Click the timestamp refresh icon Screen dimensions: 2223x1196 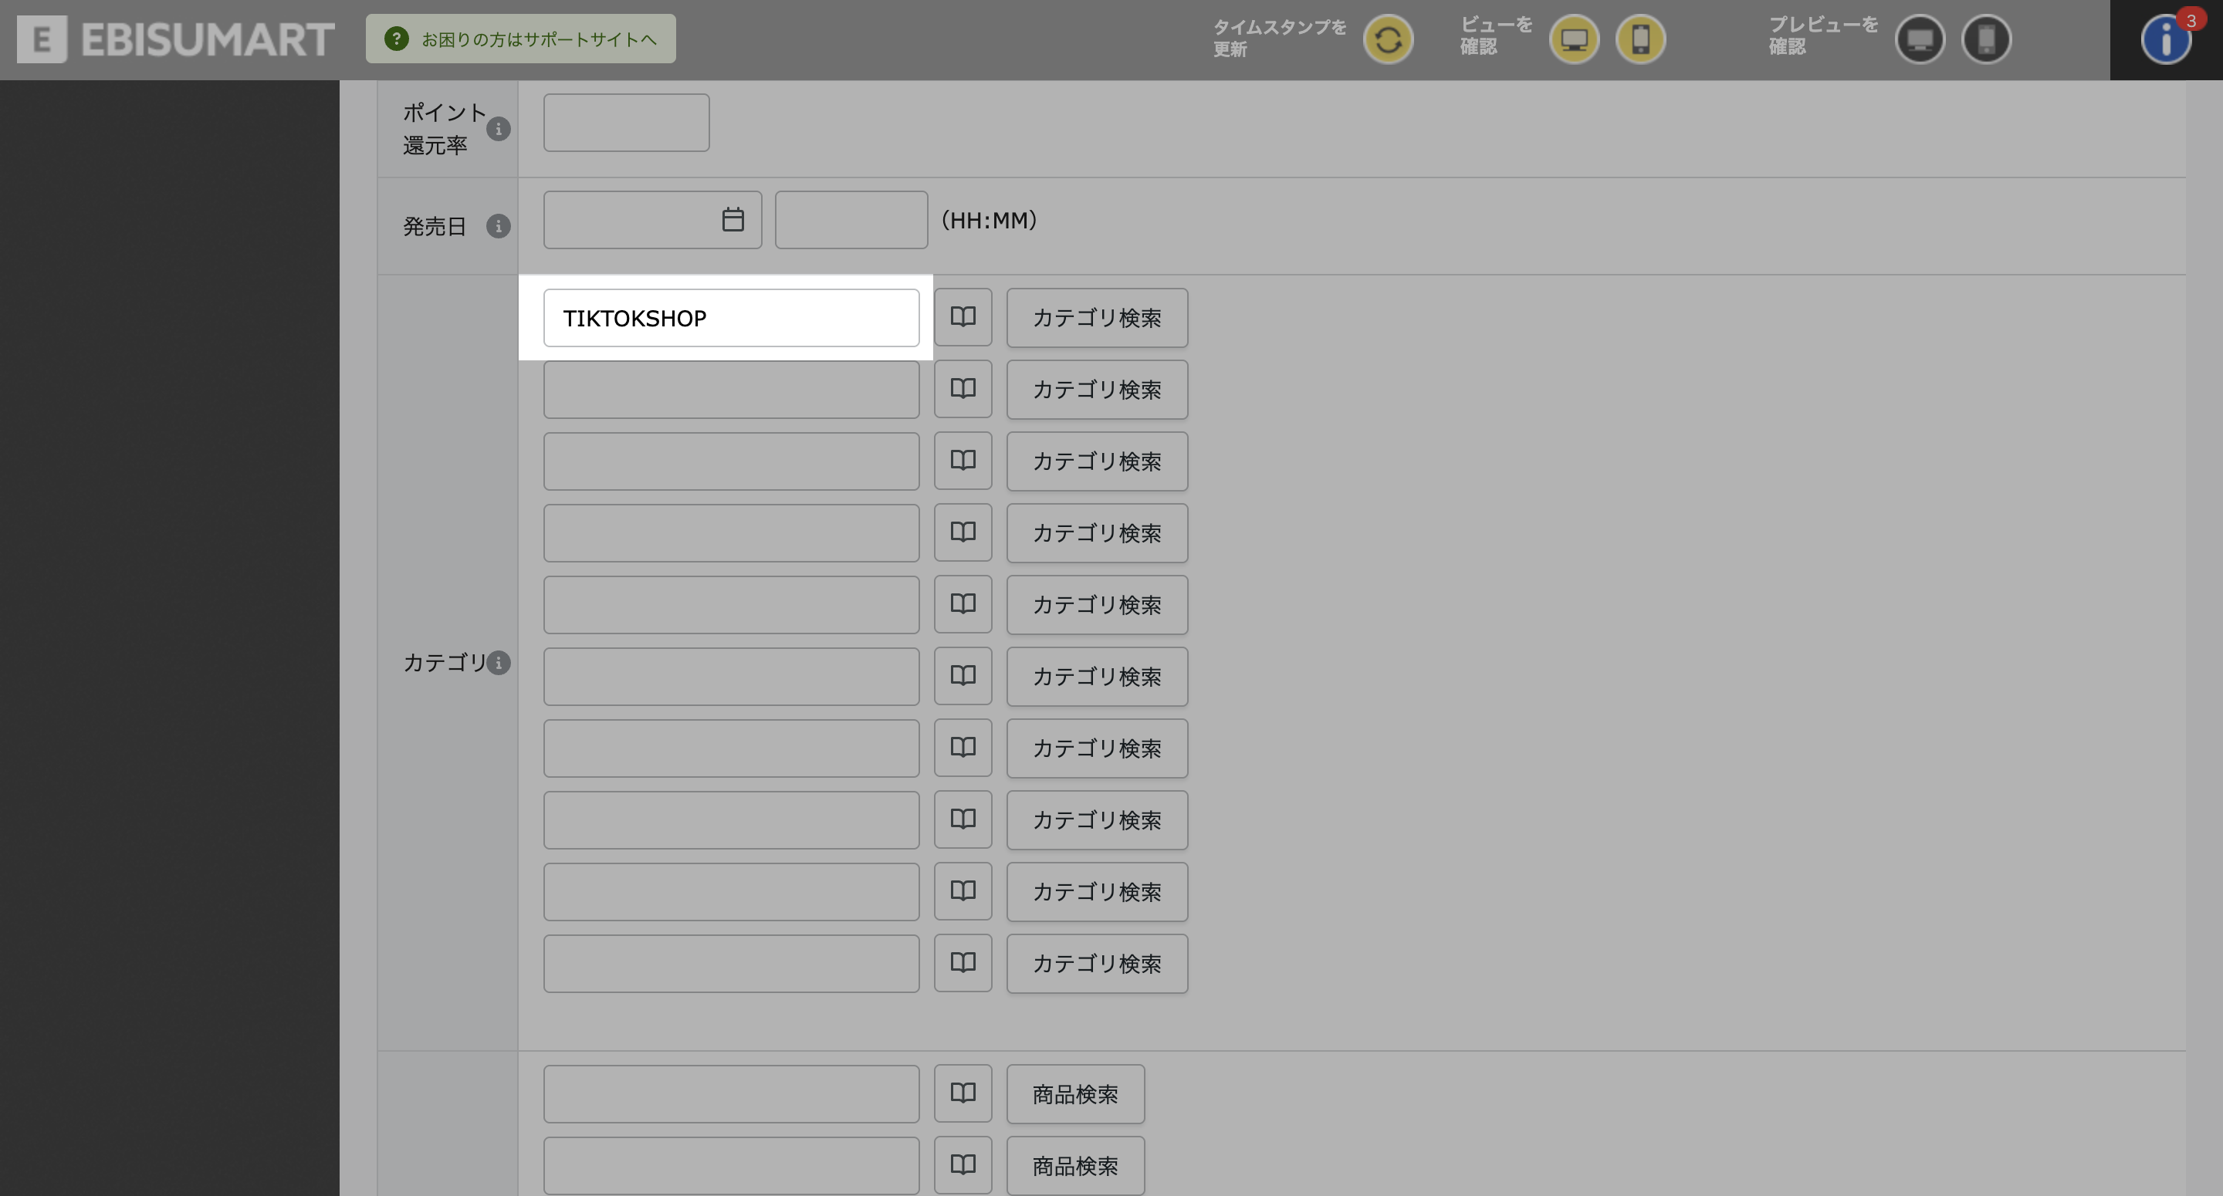(1388, 39)
